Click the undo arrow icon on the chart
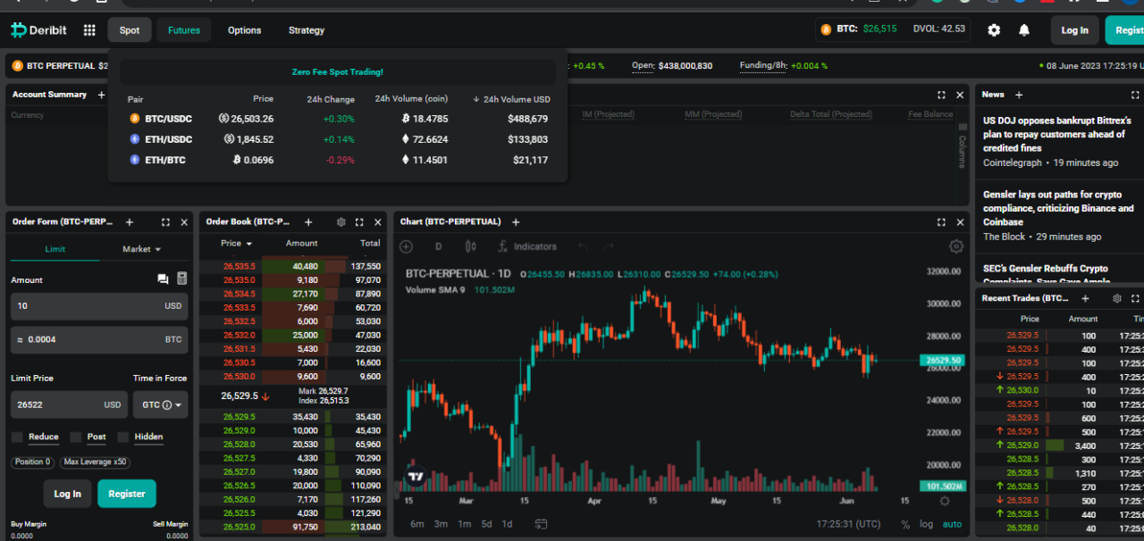 [x=583, y=246]
